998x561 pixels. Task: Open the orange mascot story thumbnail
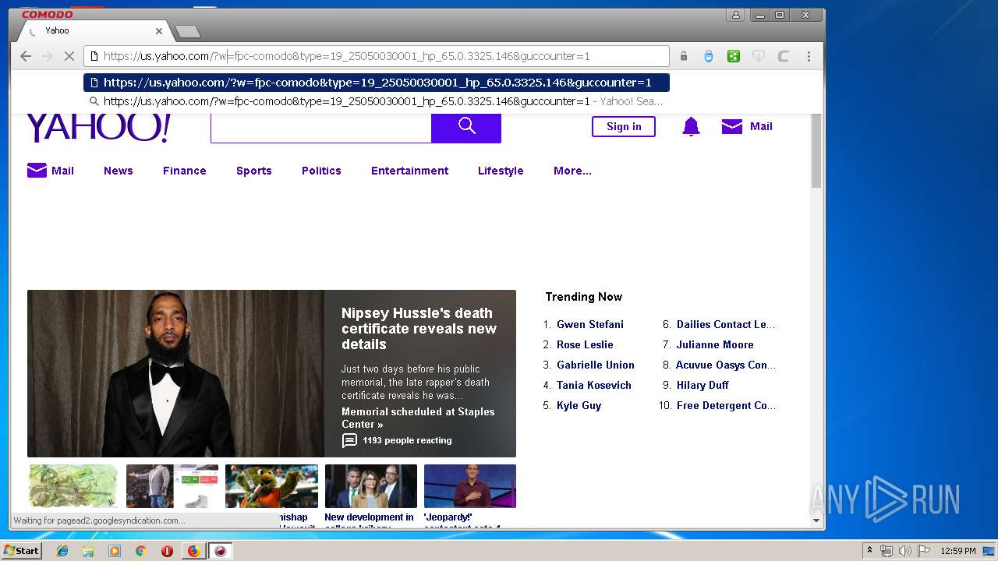pos(271,486)
